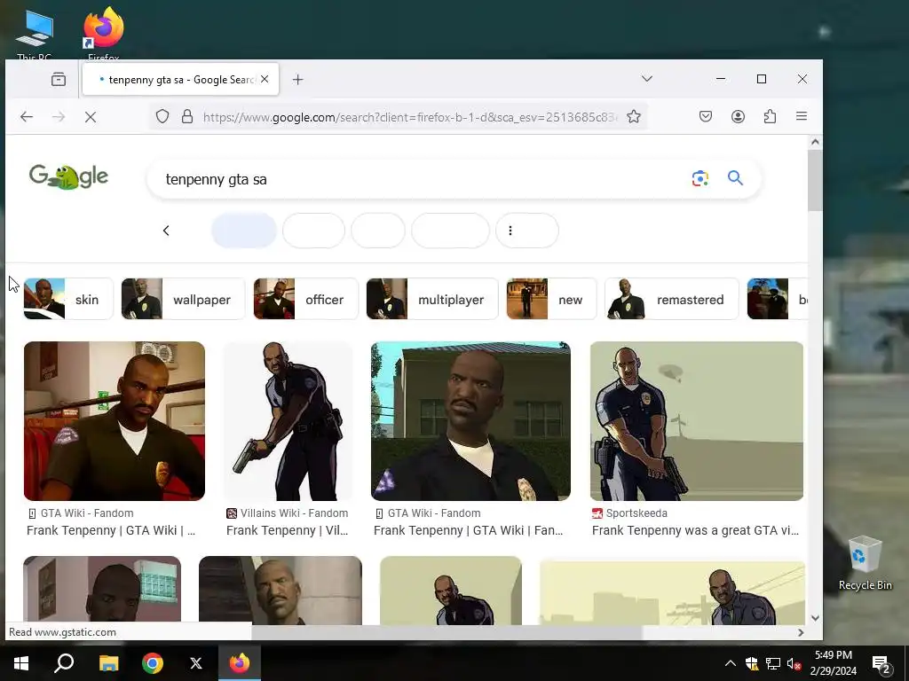Expand the list all tabs chevron

647,79
